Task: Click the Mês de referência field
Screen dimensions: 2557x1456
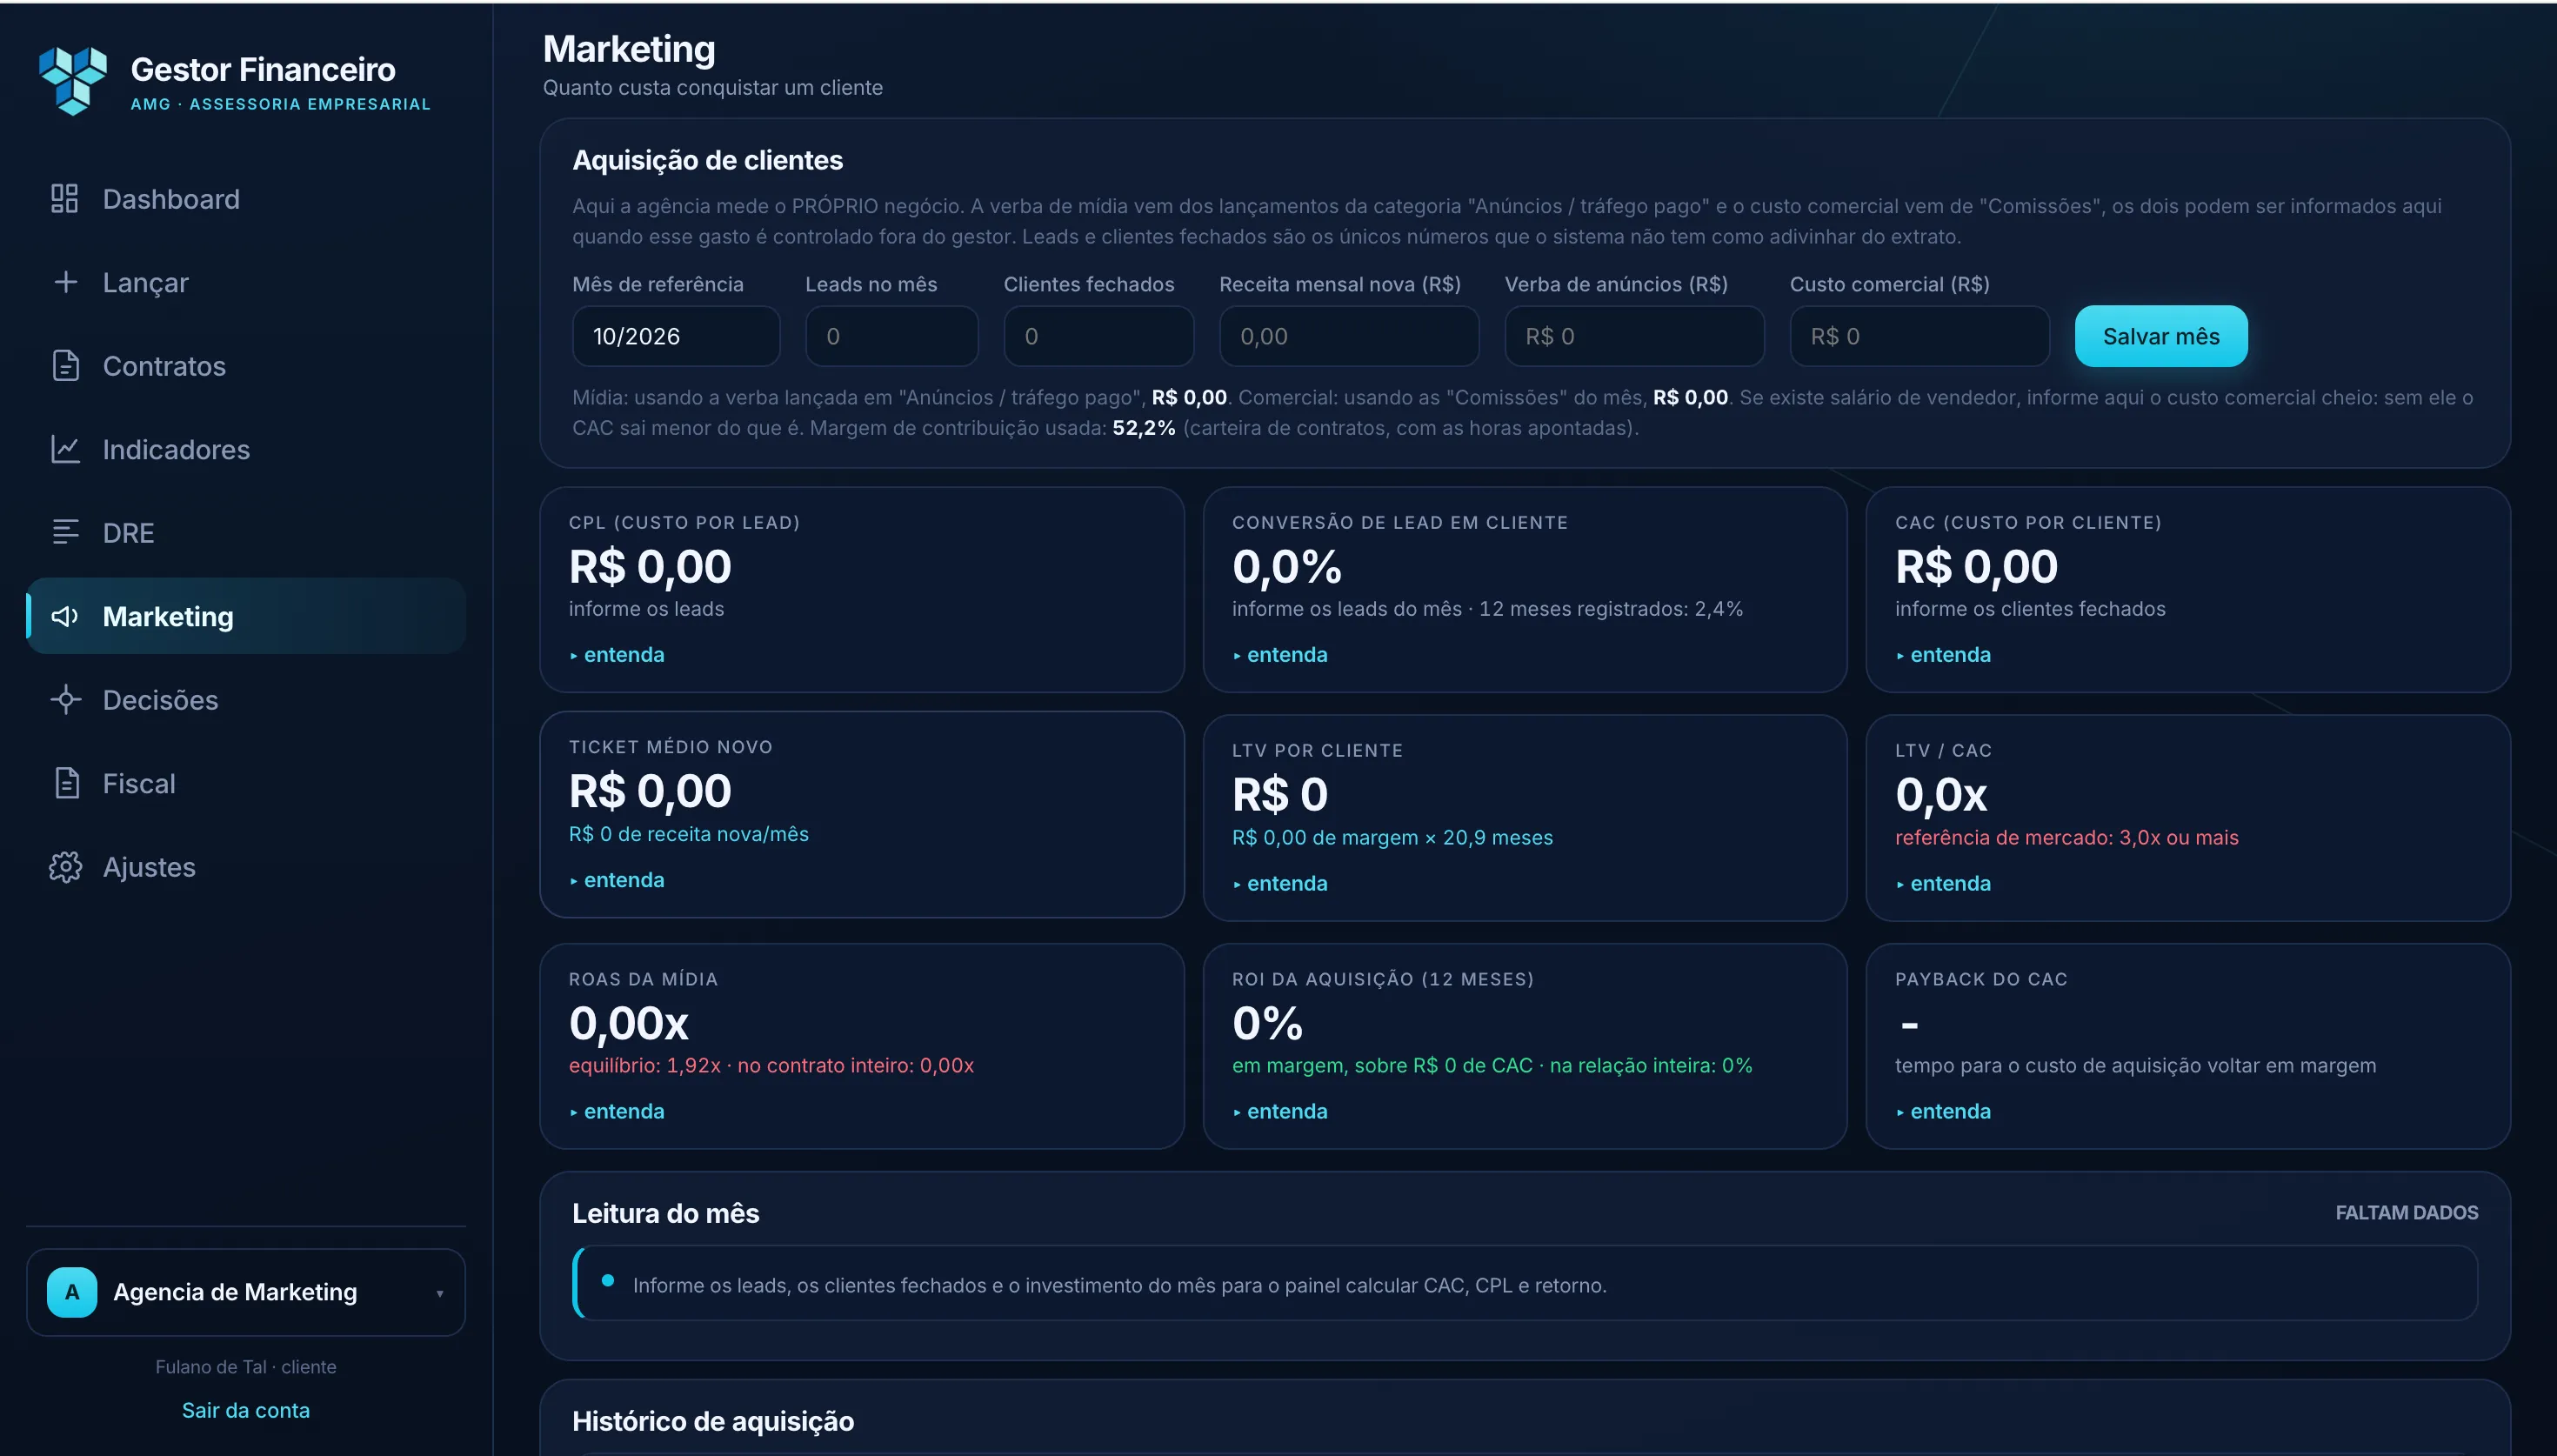Action: click(676, 336)
